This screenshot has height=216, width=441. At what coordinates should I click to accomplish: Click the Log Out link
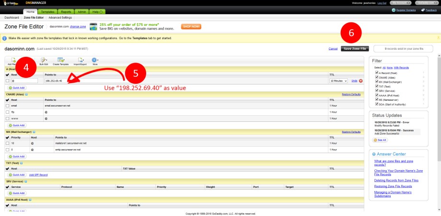pos(382,3)
